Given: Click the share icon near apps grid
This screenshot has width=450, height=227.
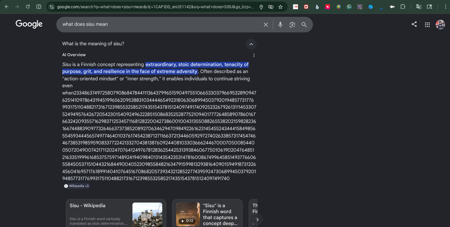Looking at the screenshot, I should click(414, 24).
